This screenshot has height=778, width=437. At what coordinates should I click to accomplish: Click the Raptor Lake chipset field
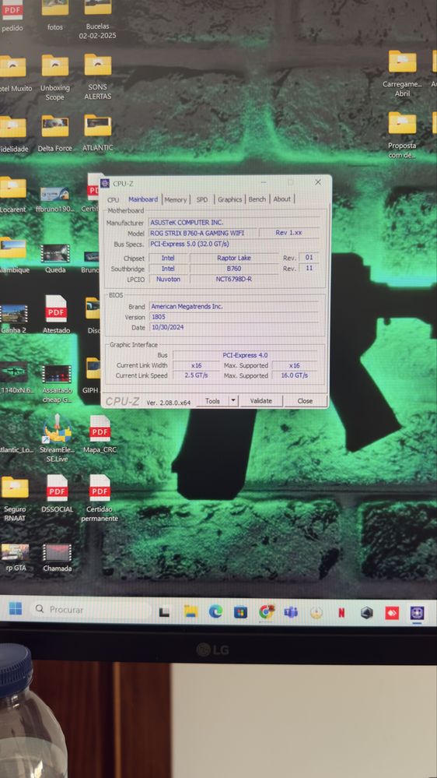(x=234, y=258)
